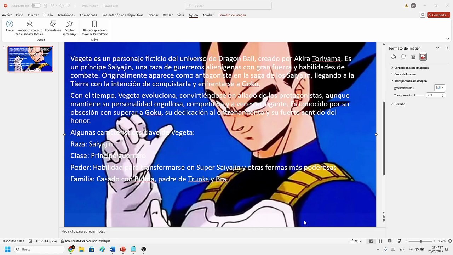Open the Size and Properties pane tab
Image resolution: width=453 pixels, height=255 pixels.
tap(413, 57)
